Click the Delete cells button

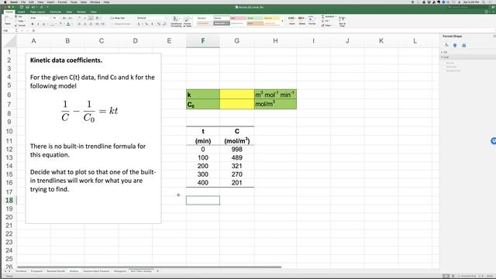(301, 21)
